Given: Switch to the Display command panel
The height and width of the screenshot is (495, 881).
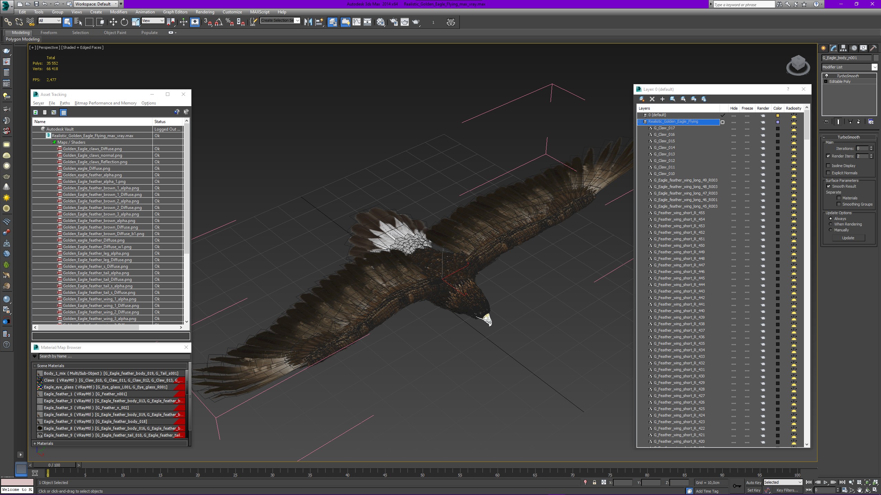Looking at the screenshot, I should (863, 48).
